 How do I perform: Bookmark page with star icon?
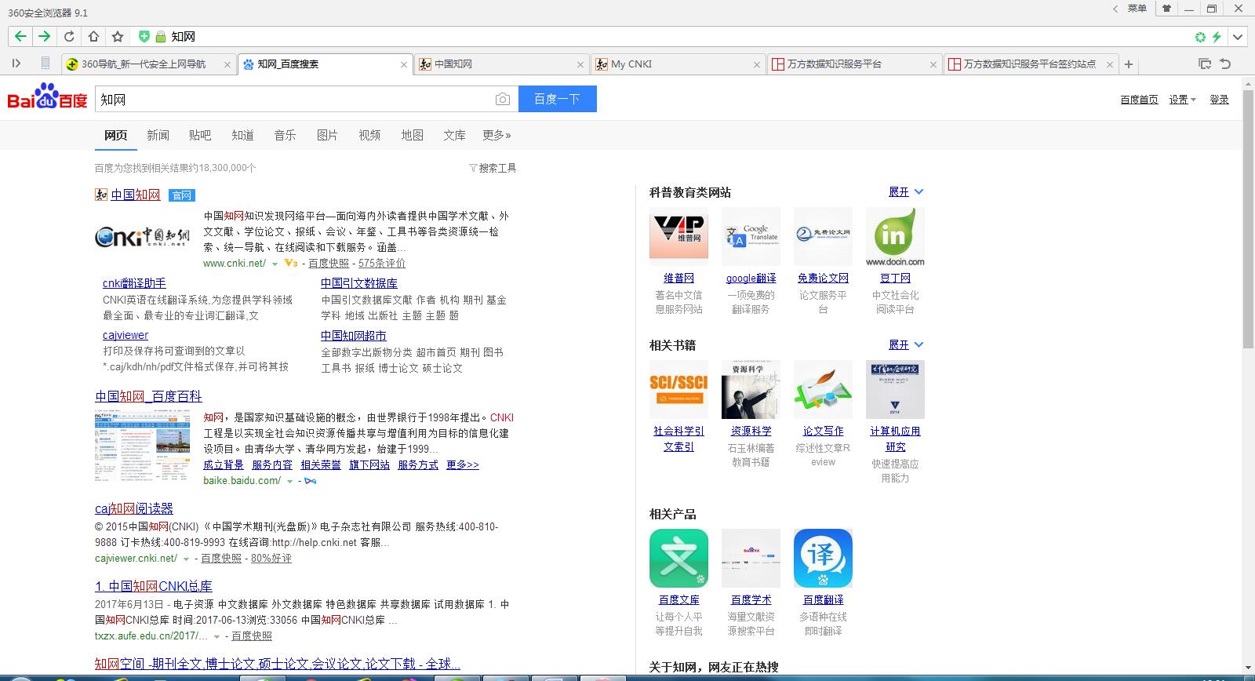click(x=118, y=36)
